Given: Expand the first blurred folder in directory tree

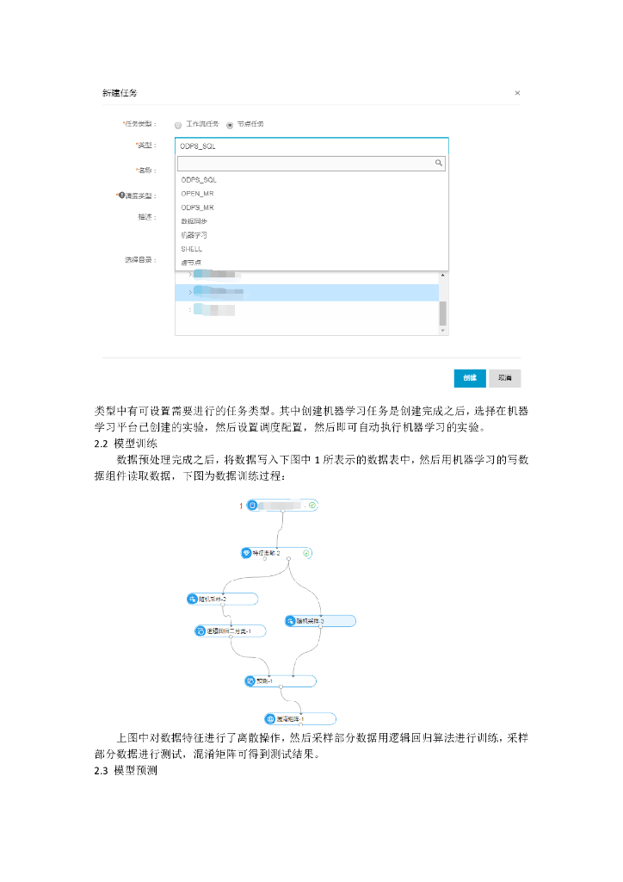Looking at the screenshot, I should click(190, 275).
